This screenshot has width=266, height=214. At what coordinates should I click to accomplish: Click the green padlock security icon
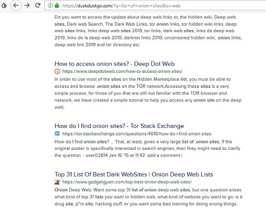(57, 5)
